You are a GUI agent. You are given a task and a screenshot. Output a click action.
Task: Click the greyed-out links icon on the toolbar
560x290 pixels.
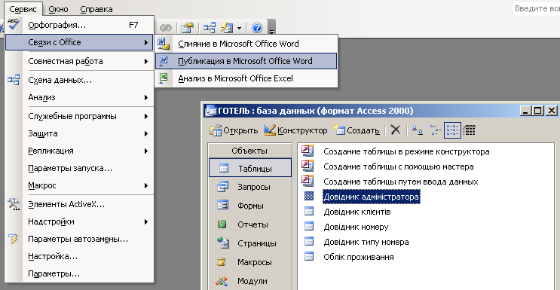coord(166,28)
